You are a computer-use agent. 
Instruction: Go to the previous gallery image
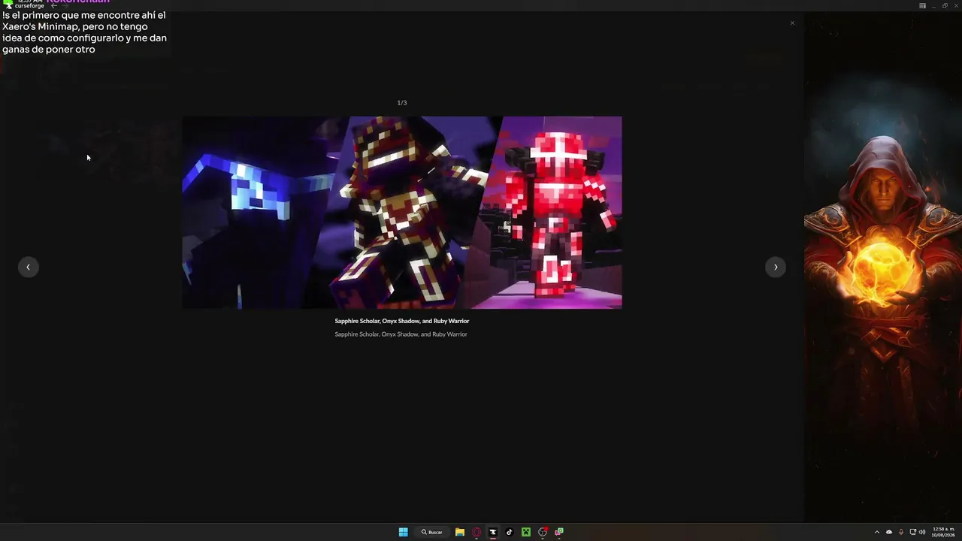[28, 267]
